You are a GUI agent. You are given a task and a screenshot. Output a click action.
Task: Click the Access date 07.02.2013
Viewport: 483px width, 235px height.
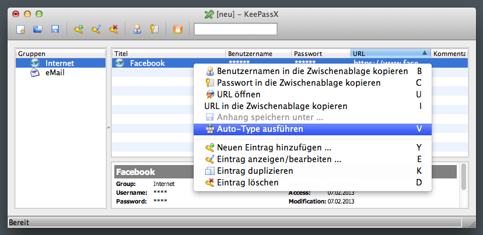[341, 193]
